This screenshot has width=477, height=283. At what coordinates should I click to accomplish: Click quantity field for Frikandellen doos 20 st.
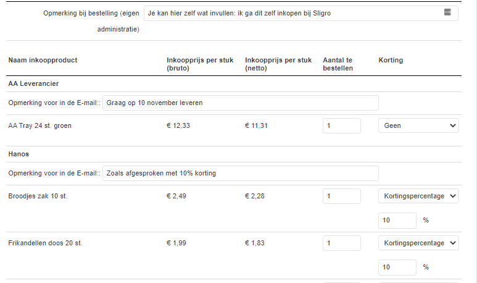coord(342,243)
